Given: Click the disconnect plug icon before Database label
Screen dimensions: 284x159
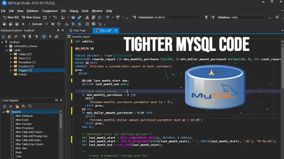Looking at the screenshot, I should 213,17.
